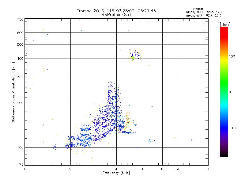
Task: Click the colorbar tick label '0'
Action: (230, 92)
